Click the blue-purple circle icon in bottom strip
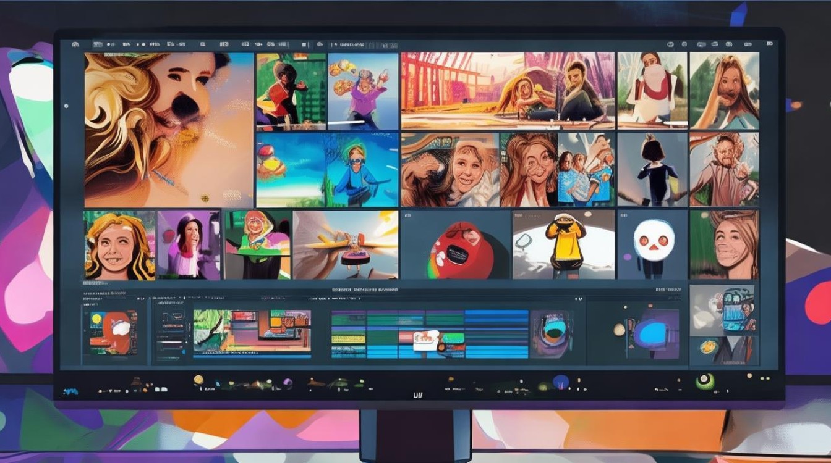 561,383
